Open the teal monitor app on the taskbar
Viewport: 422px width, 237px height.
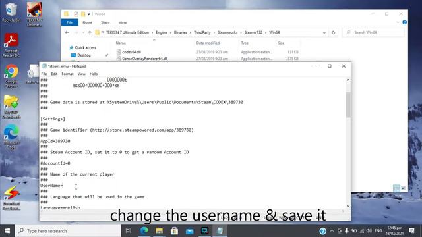pyautogui.click(x=205, y=231)
